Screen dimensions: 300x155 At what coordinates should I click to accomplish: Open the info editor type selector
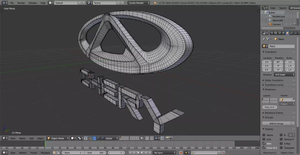(x=5, y=3)
